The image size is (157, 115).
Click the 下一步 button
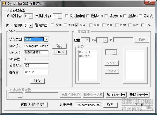click(x=140, y=105)
